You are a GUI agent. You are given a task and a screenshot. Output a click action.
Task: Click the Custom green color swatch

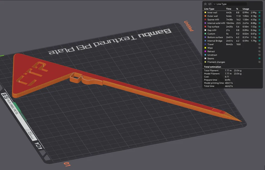(x=205, y=34)
